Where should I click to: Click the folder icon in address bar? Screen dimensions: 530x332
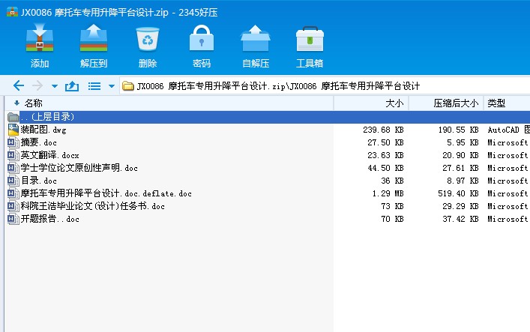click(x=127, y=86)
